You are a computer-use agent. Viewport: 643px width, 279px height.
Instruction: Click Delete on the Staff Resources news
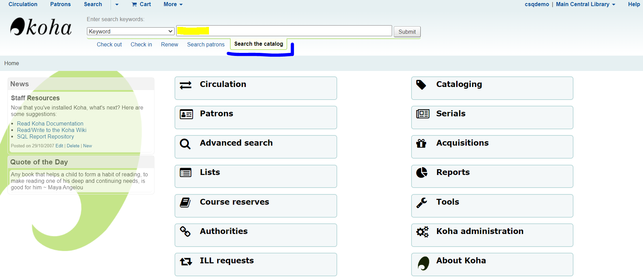pyautogui.click(x=73, y=146)
